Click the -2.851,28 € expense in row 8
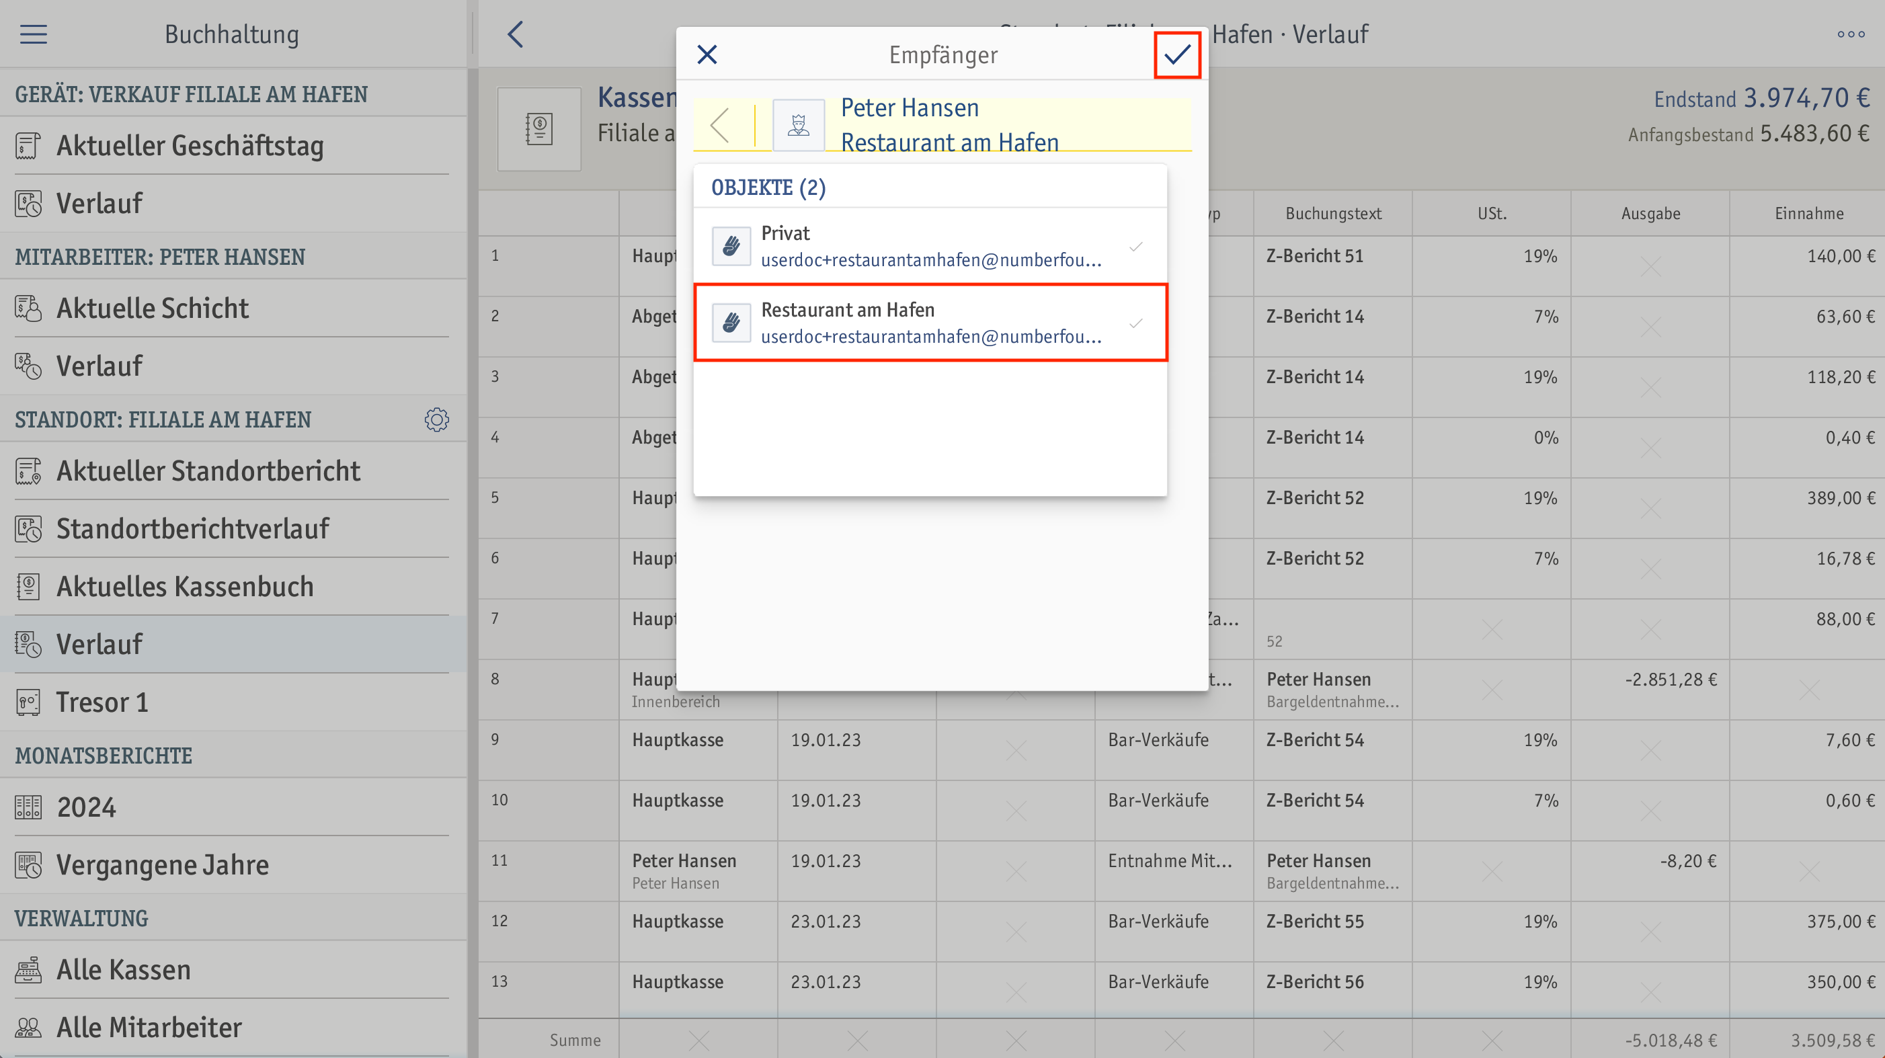This screenshot has height=1058, width=1885. 1671,680
